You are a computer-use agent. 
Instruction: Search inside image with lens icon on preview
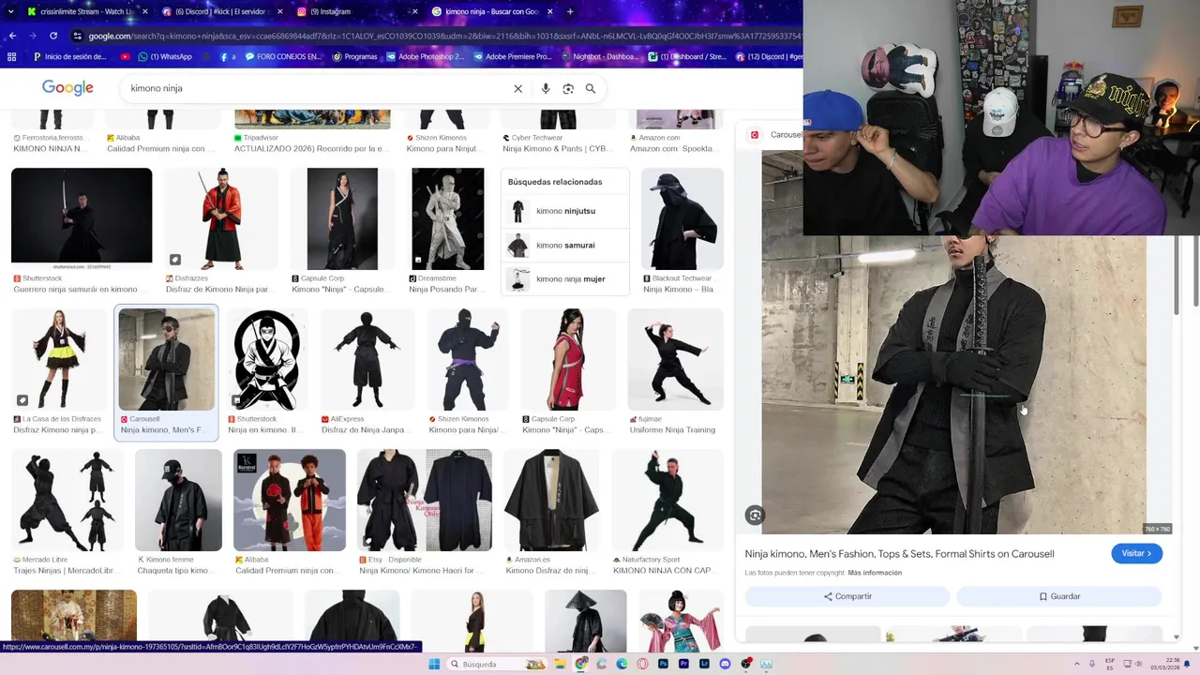click(755, 515)
